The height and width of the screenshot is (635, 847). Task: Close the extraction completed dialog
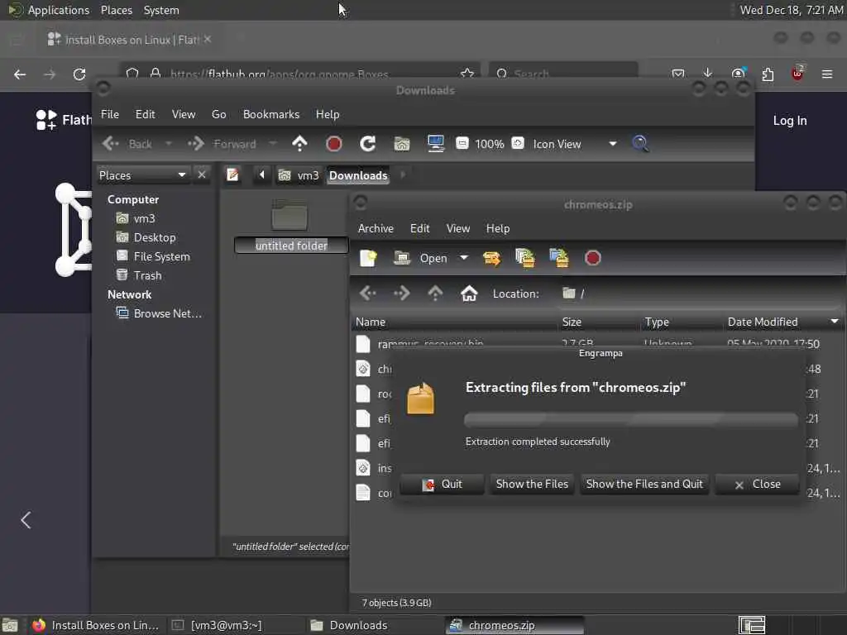tap(757, 485)
